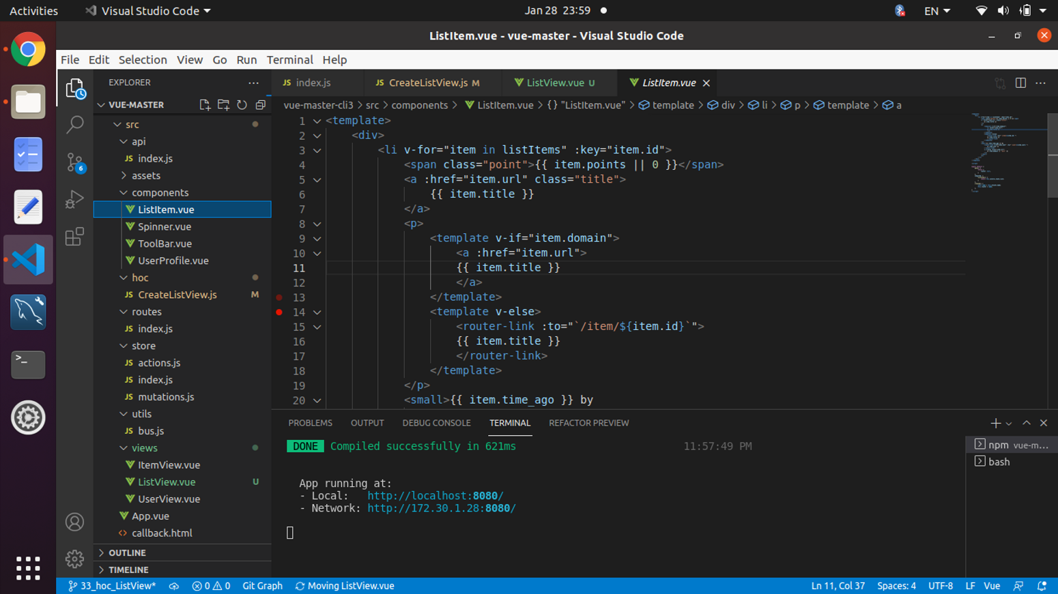
Task: Open Source Control view with 6 changes
Action: 75,162
